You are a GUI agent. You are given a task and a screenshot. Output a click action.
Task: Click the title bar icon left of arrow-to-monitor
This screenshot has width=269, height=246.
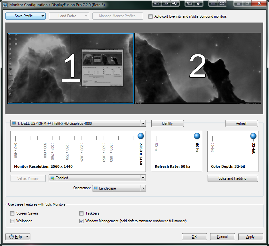tap(165, 4)
